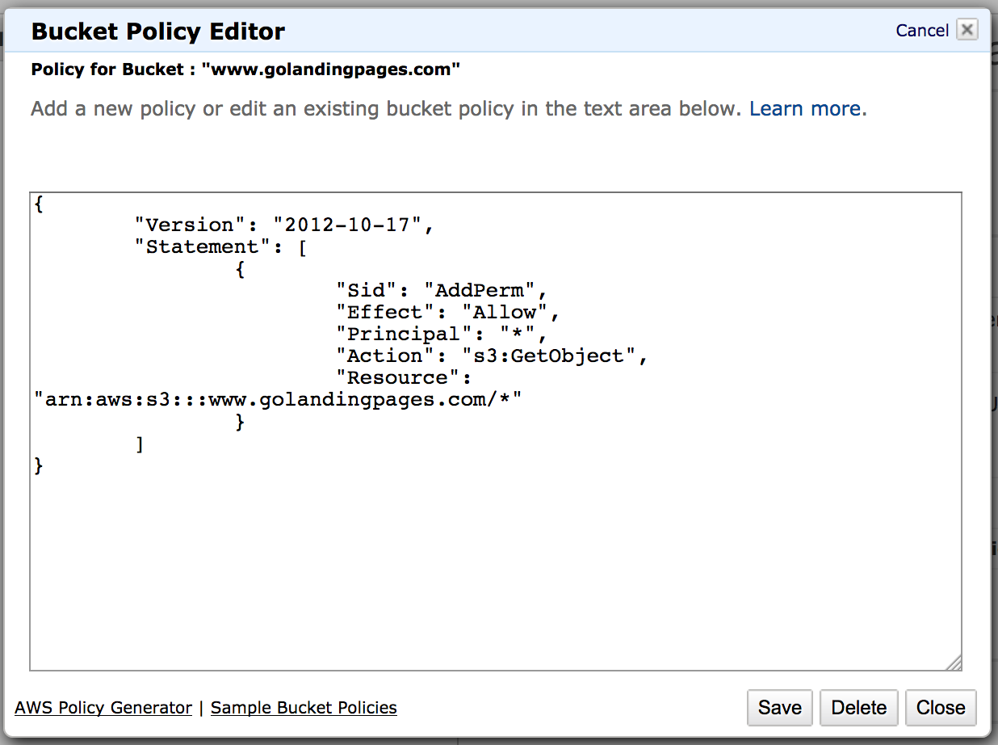The height and width of the screenshot is (745, 998).
Task: Save the bucket policy
Action: click(x=778, y=707)
